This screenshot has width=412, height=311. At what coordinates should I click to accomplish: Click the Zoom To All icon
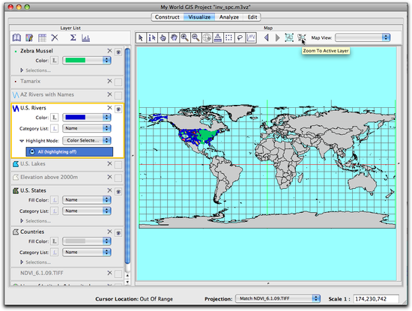pyautogui.click(x=289, y=37)
